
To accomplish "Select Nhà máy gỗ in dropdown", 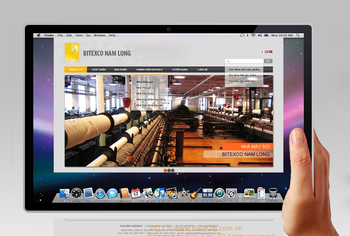I will pyautogui.click(x=144, y=88).
